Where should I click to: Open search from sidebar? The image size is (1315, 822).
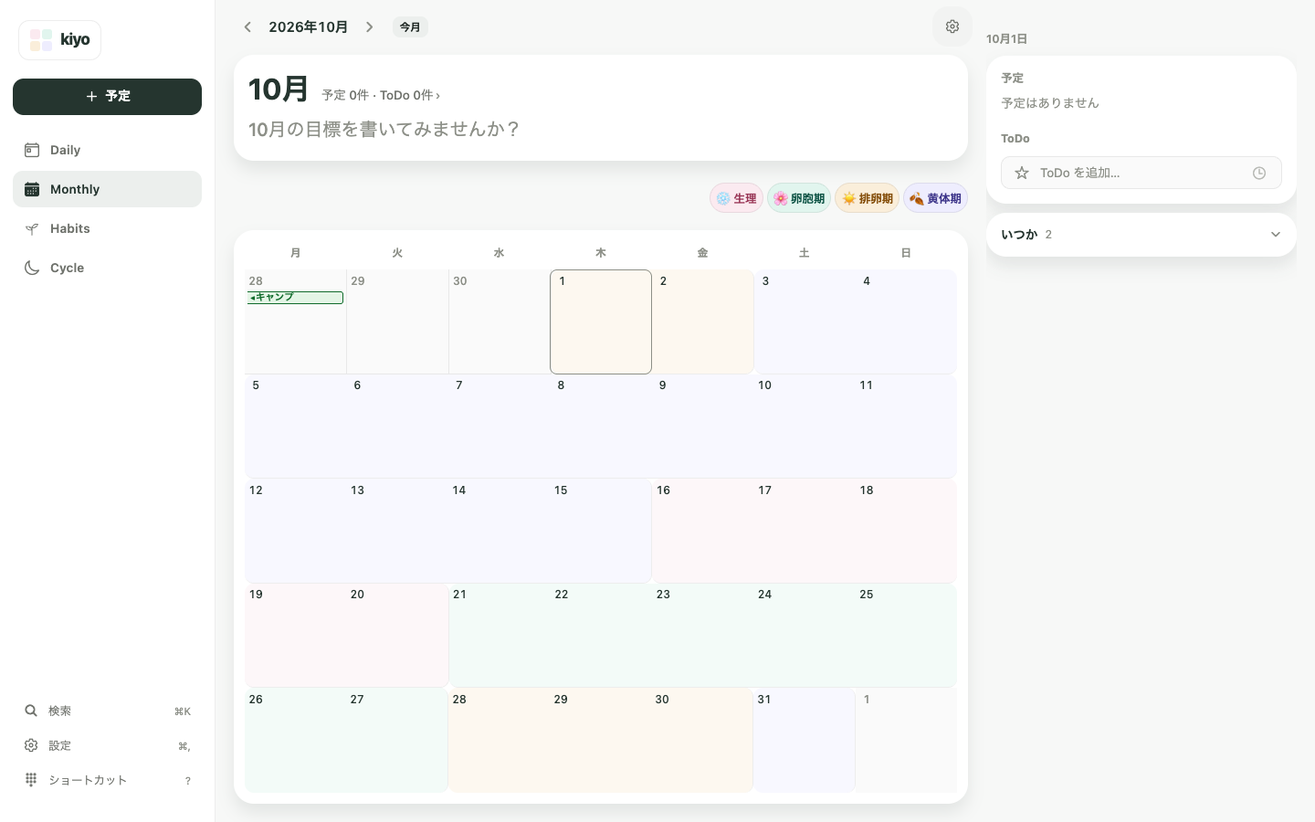(107, 711)
